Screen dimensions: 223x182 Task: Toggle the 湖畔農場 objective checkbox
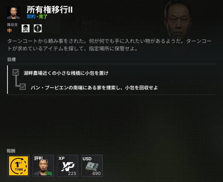click(16, 72)
